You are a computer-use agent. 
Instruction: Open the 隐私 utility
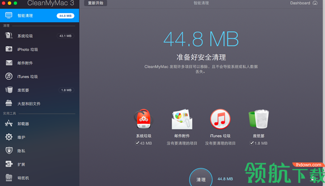click(x=39, y=151)
